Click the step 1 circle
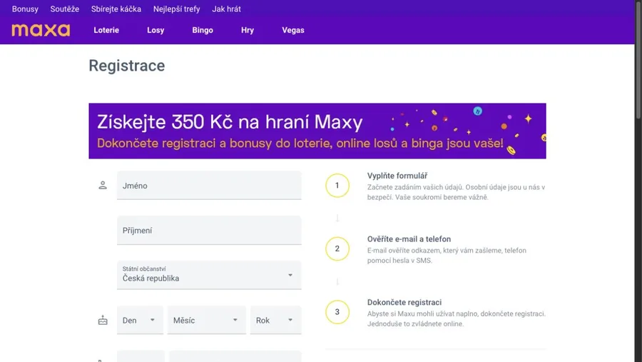Screen dimensions: 642x362 [x=337, y=186]
